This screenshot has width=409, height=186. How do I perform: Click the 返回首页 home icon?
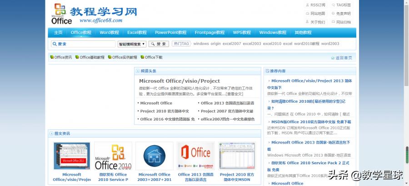[333, 57]
